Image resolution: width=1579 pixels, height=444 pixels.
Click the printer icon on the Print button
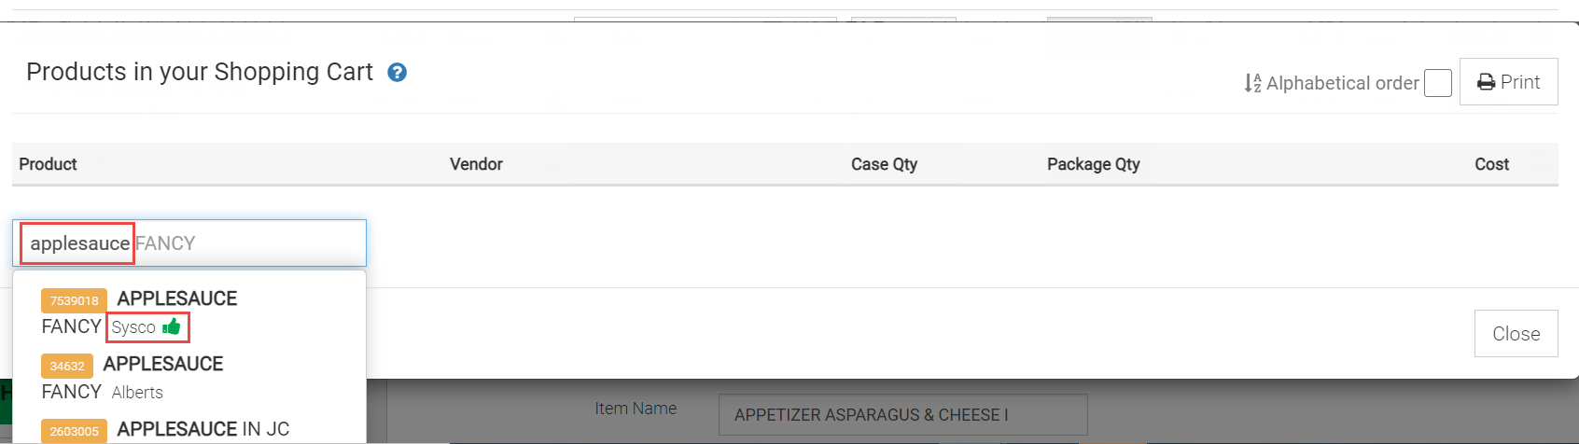[1486, 83]
